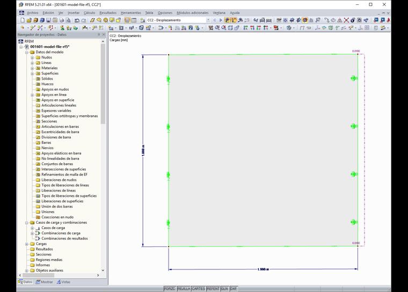
Task: Select Espesores variables tree item
Action: [56, 111]
